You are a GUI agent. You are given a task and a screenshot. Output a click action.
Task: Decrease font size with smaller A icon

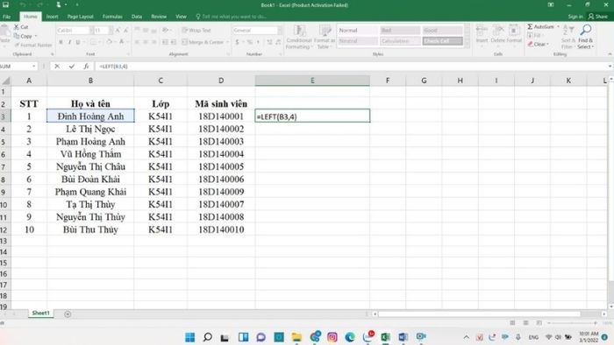[125, 30]
